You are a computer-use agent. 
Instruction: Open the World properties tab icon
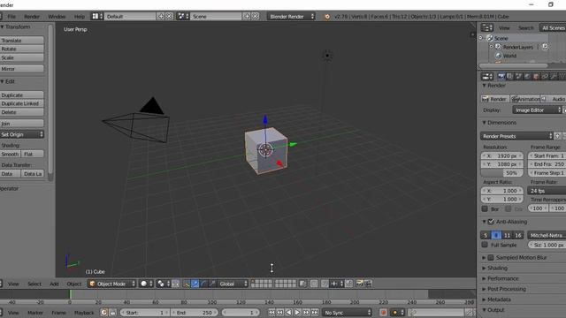click(527, 77)
